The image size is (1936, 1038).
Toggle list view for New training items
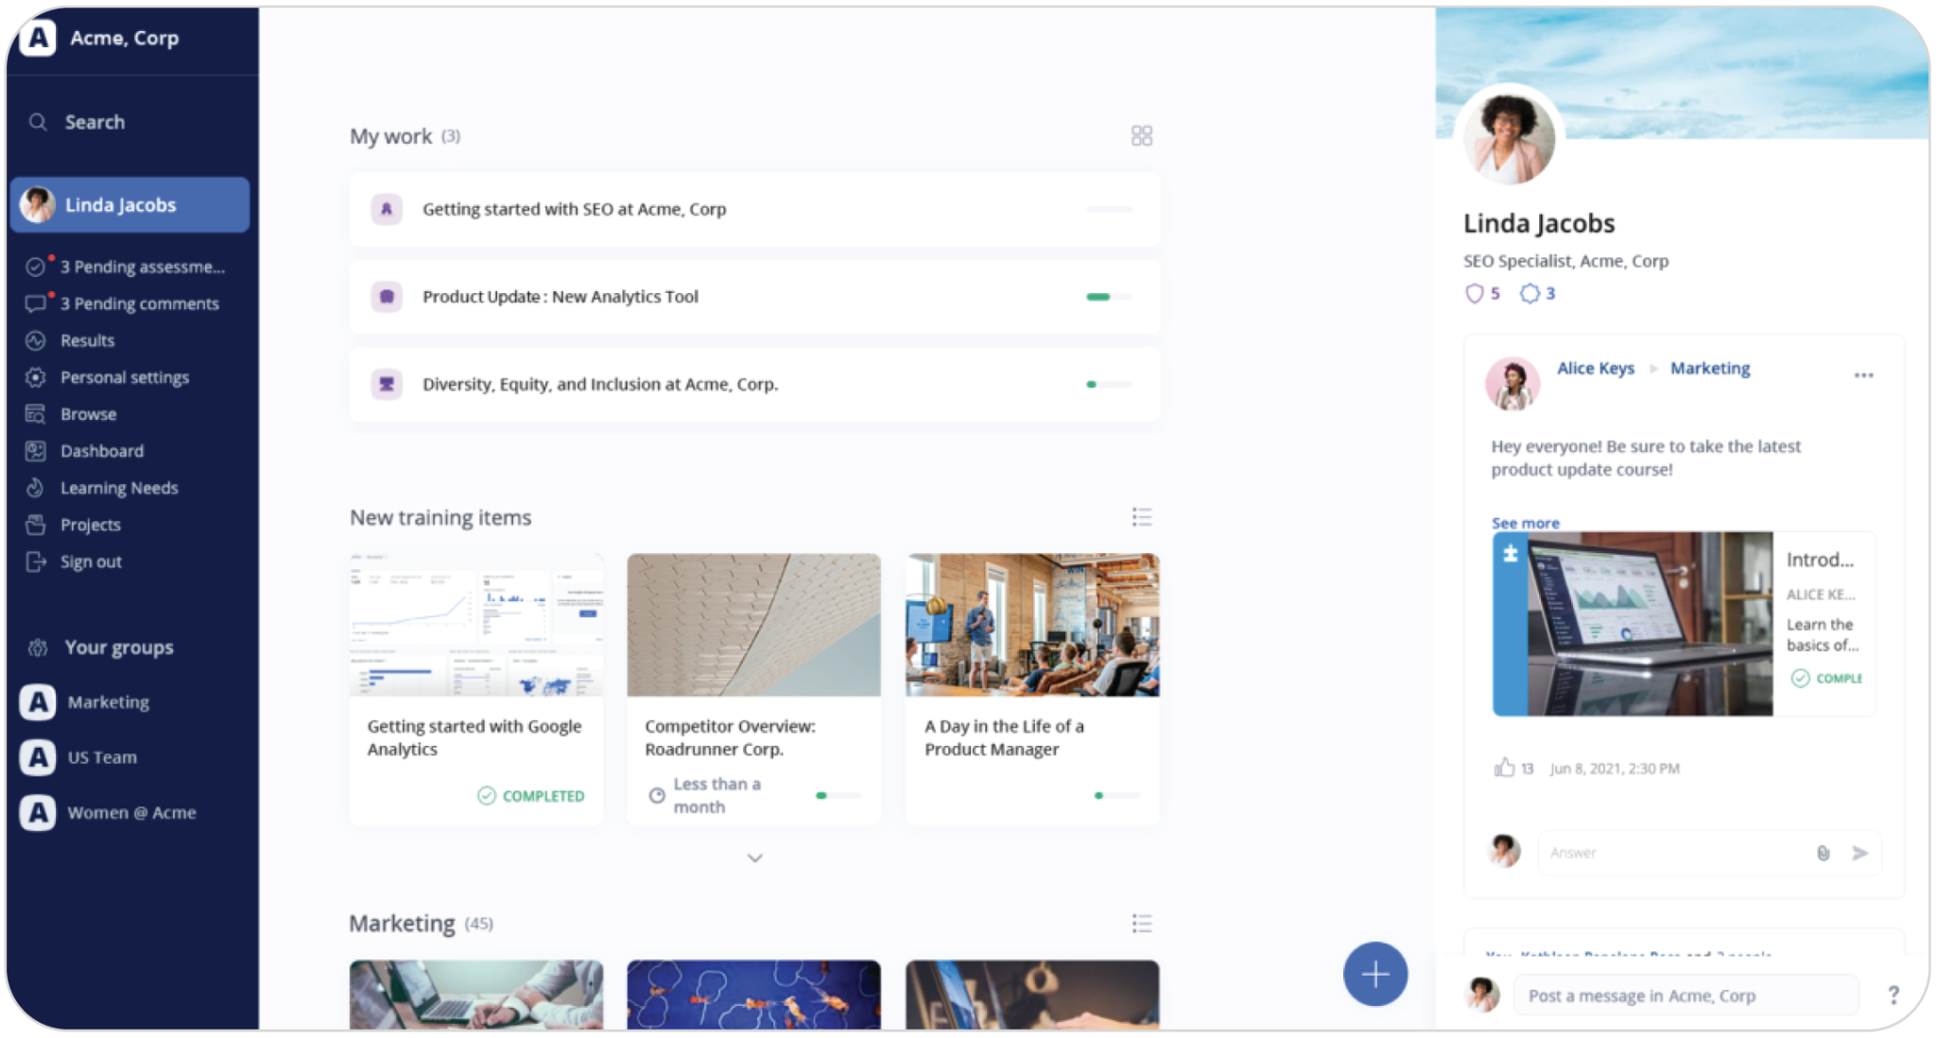point(1141,517)
